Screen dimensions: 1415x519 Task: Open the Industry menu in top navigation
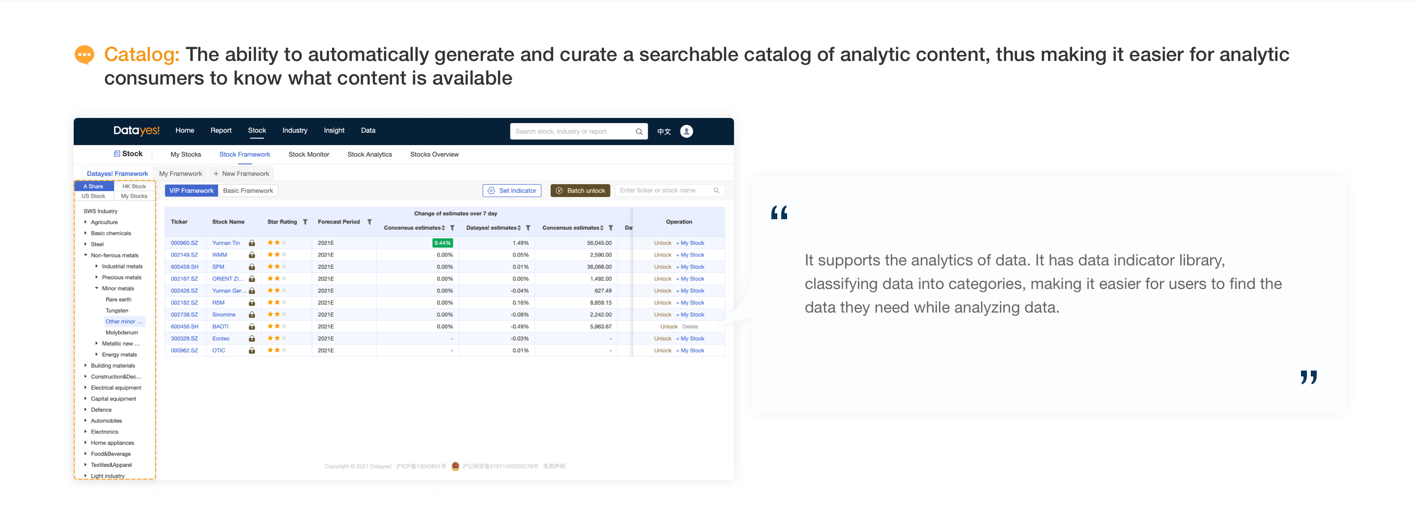(x=294, y=130)
